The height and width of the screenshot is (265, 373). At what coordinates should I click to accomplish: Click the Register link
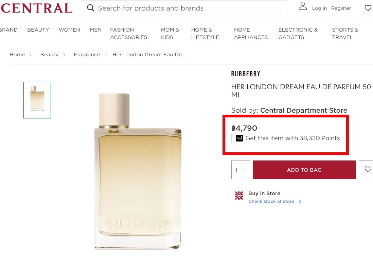(341, 8)
